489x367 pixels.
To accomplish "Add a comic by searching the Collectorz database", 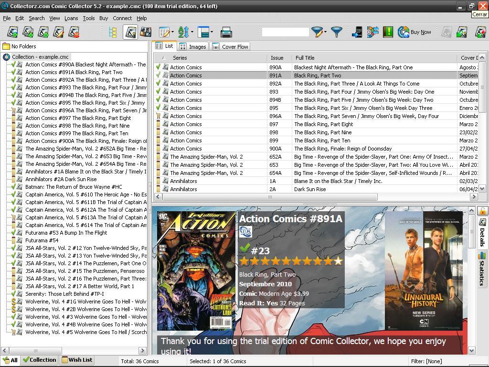I will pyautogui.click(x=13, y=32).
